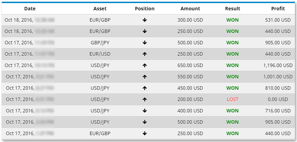
Task: Select the 1,196.00 USD profit cell
Action: click(277, 65)
